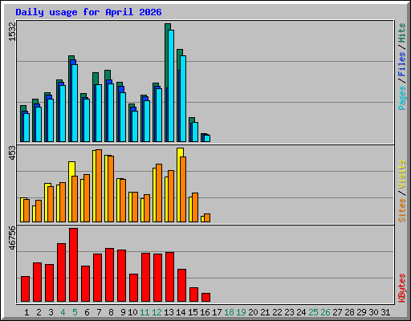Click the Sites legend label
Screen dimensions: 411x321
(401, 210)
